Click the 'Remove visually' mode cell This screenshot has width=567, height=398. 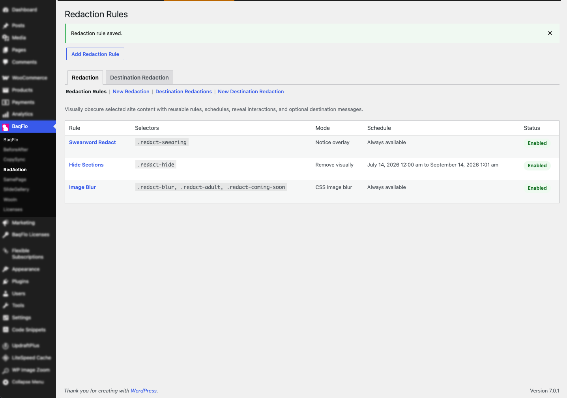334,165
